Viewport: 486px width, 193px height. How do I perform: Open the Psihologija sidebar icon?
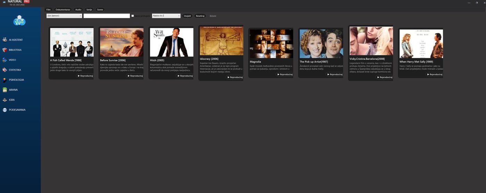point(5,80)
